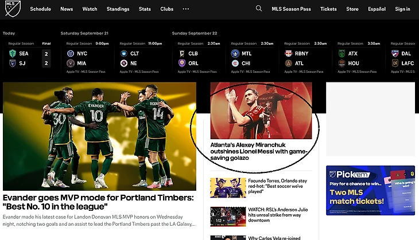Click Charlotte FC crest icon
Viewport: 419px width, 240px height.
click(x=124, y=53)
